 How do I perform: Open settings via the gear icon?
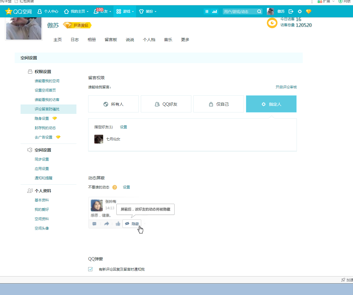[x=300, y=11]
